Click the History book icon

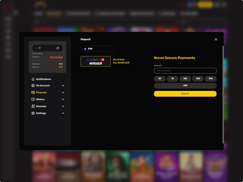[33, 99]
